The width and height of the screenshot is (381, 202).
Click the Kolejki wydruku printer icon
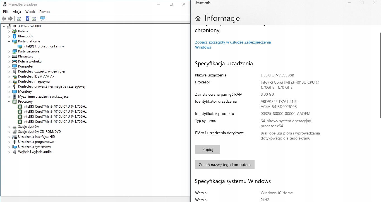(15, 61)
